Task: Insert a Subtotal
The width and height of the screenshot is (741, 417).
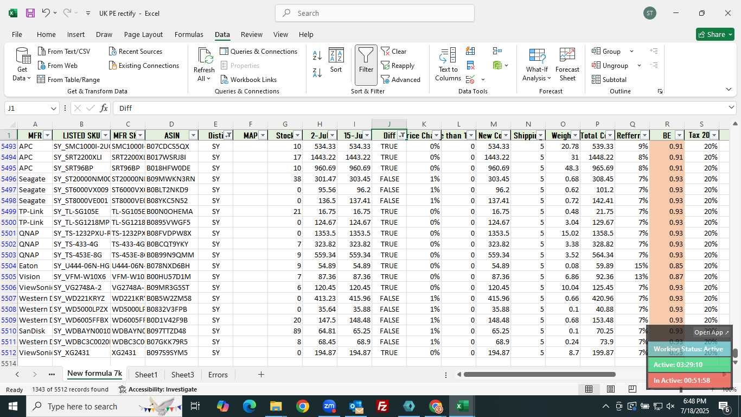Action: tap(609, 80)
